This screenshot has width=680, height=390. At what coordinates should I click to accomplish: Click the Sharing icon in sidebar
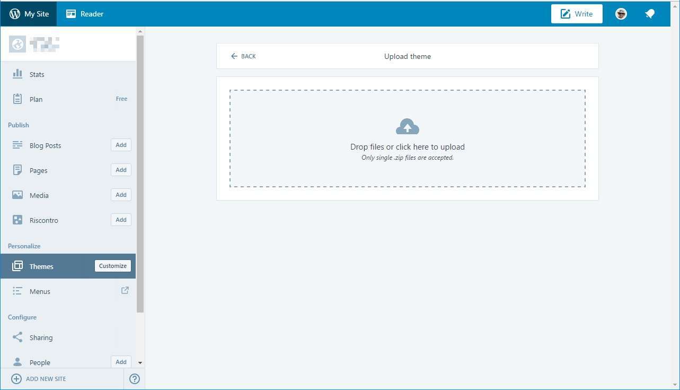[x=17, y=337]
